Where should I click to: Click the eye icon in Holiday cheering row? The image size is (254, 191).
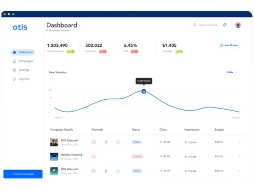pyautogui.click(x=186, y=157)
